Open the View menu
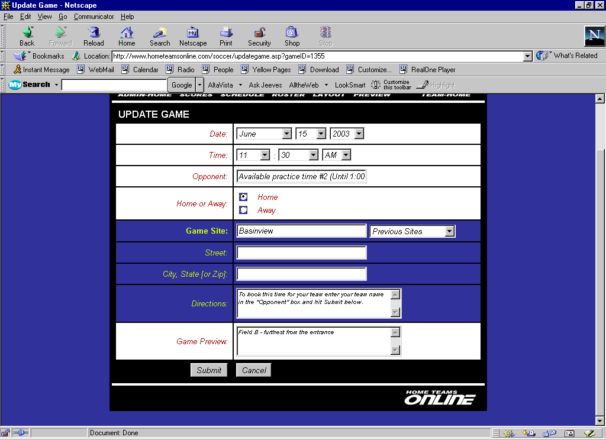The image size is (606, 440). [44, 17]
